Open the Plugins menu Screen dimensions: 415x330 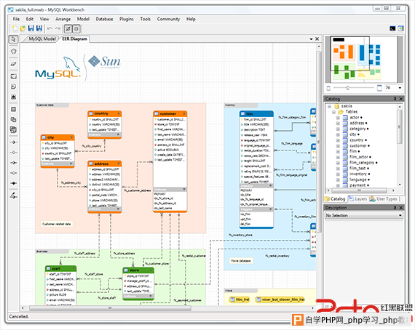(127, 19)
